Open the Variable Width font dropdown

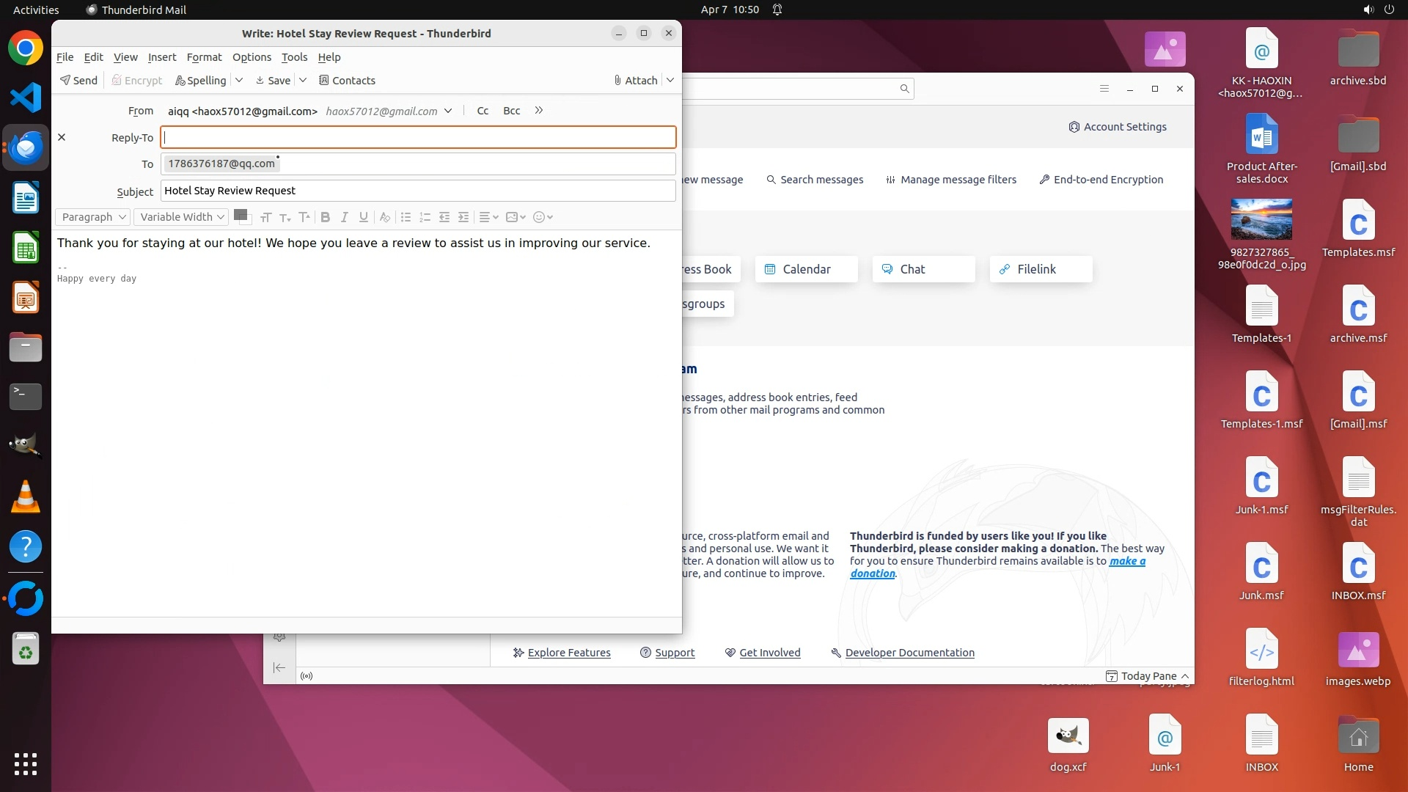click(182, 217)
